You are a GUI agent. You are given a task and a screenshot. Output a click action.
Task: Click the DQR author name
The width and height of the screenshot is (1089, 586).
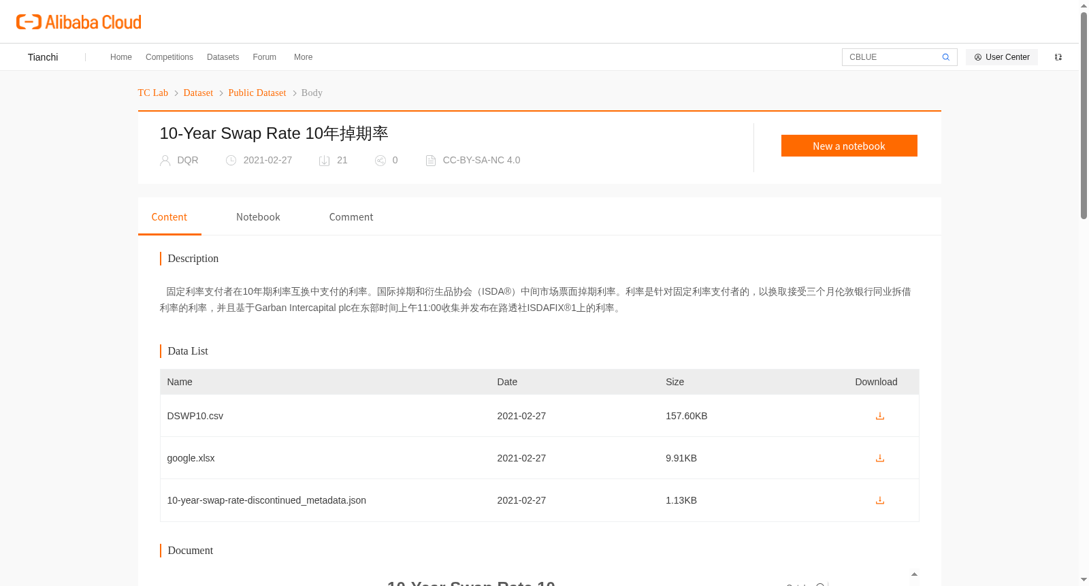pyautogui.click(x=188, y=160)
